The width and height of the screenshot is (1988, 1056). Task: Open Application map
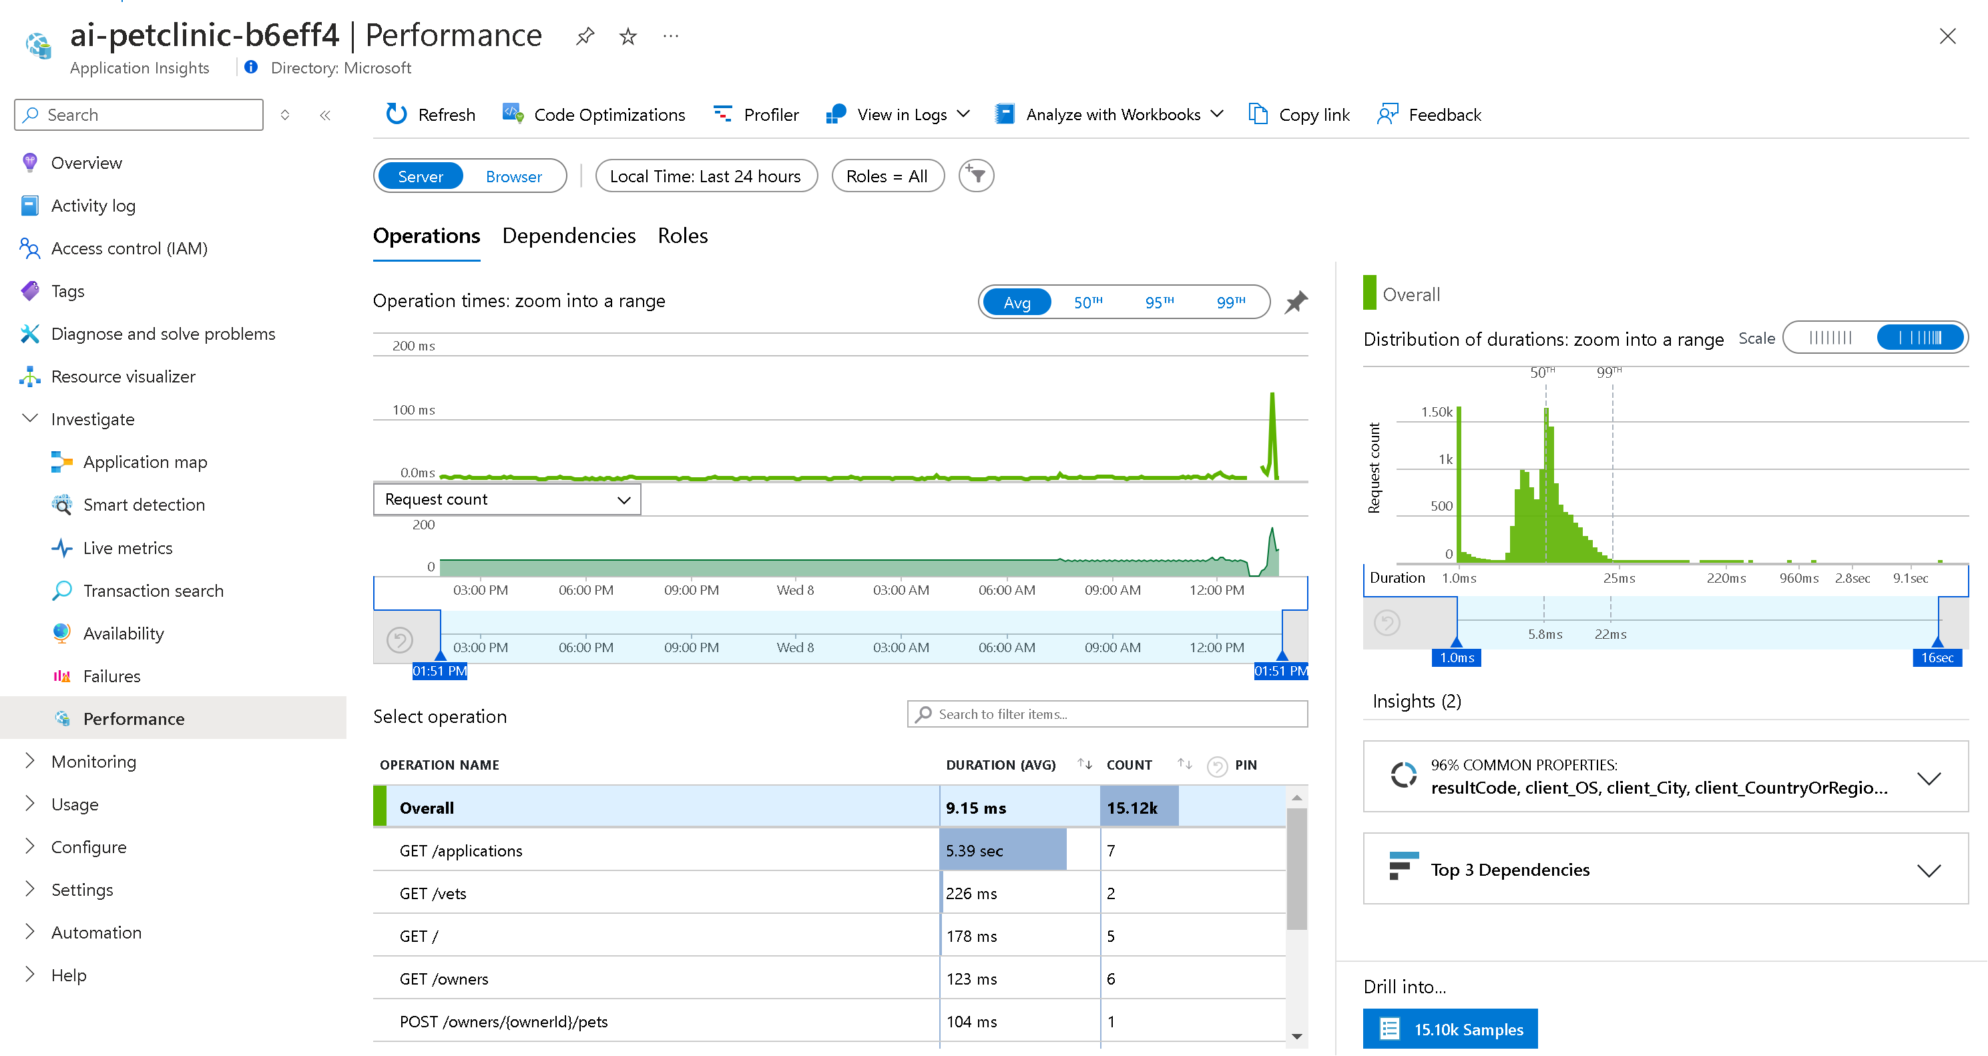[145, 462]
